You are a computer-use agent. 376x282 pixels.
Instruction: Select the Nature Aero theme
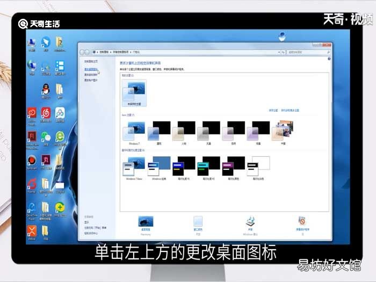[x=234, y=133]
